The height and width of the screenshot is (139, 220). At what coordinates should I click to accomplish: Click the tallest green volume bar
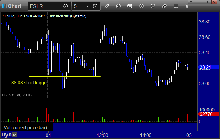[97, 111]
